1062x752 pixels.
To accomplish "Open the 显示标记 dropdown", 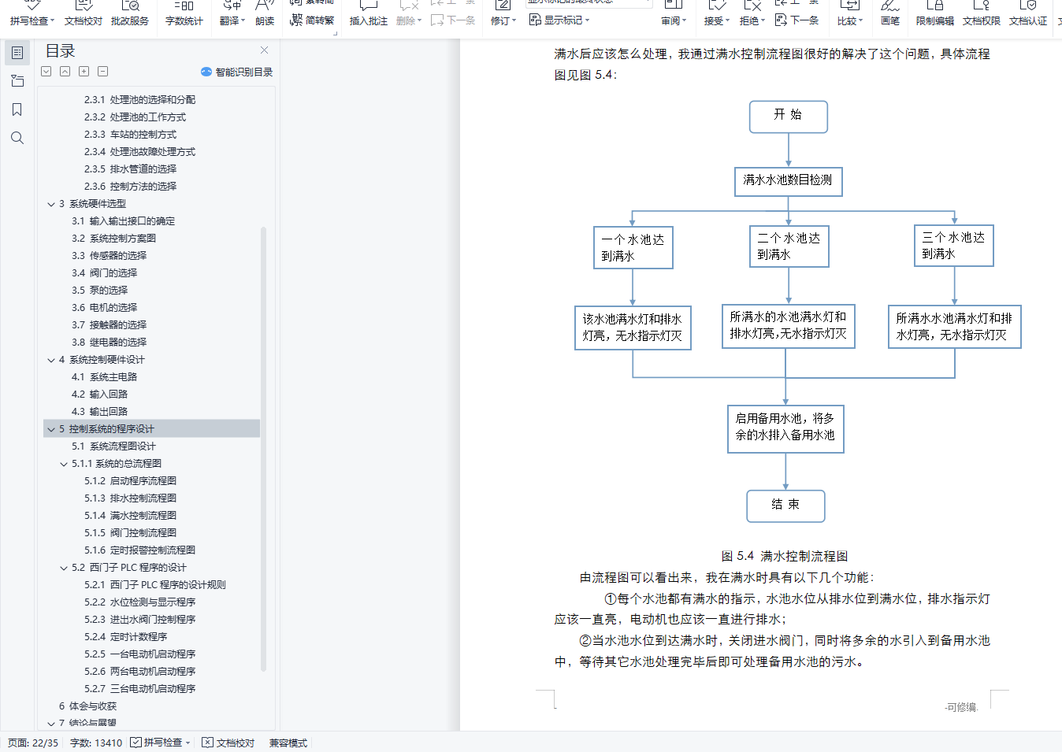I will click(559, 20).
